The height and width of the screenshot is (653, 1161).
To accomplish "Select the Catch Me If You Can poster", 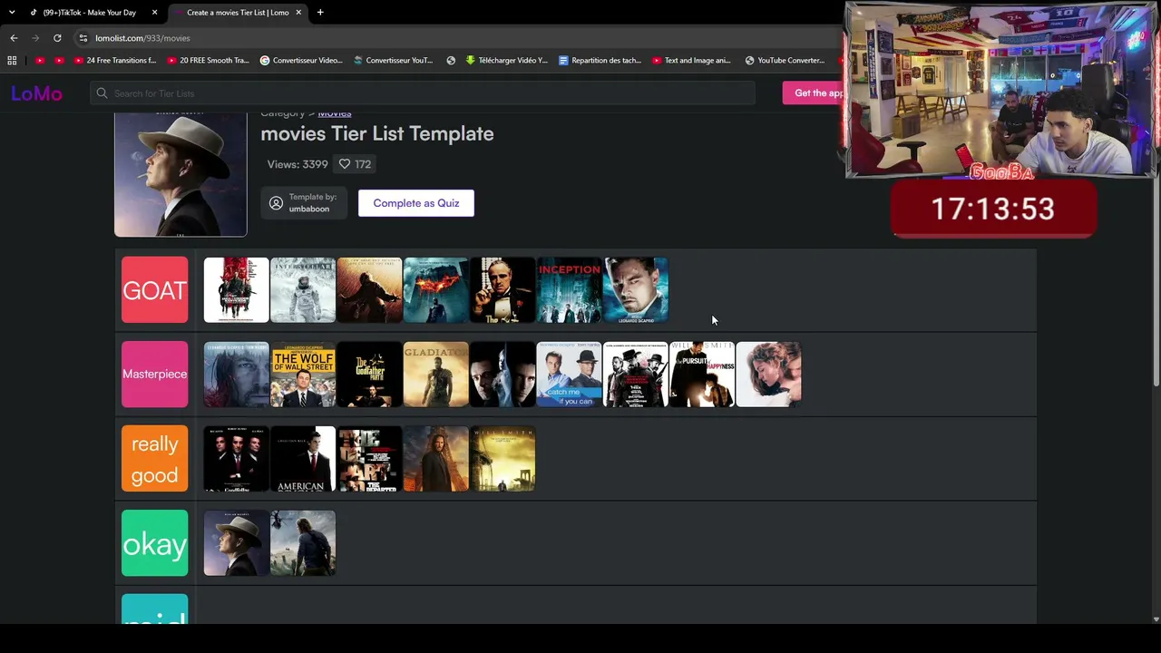I will (570, 375).
